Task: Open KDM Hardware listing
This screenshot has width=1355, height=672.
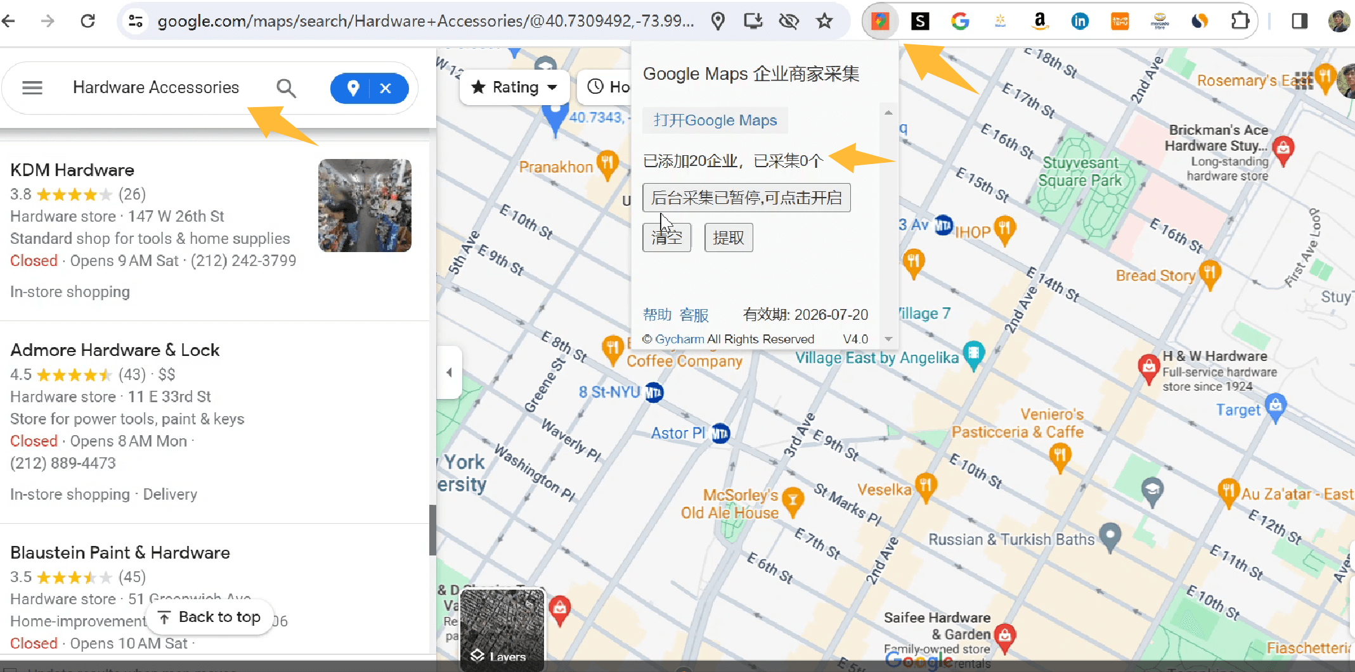Action: pos(72,170)
